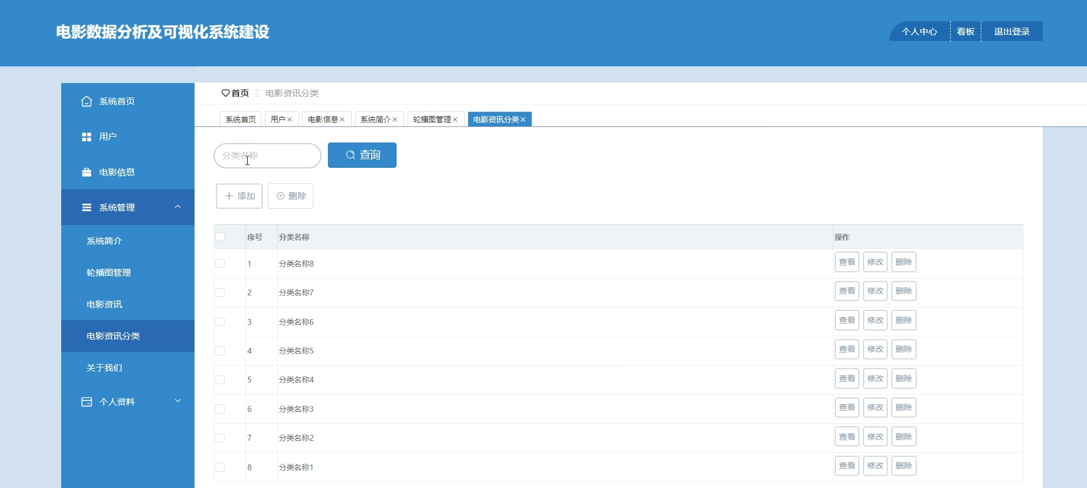Click the briefcase icon next to 电影信息

[x=87, y=172]
